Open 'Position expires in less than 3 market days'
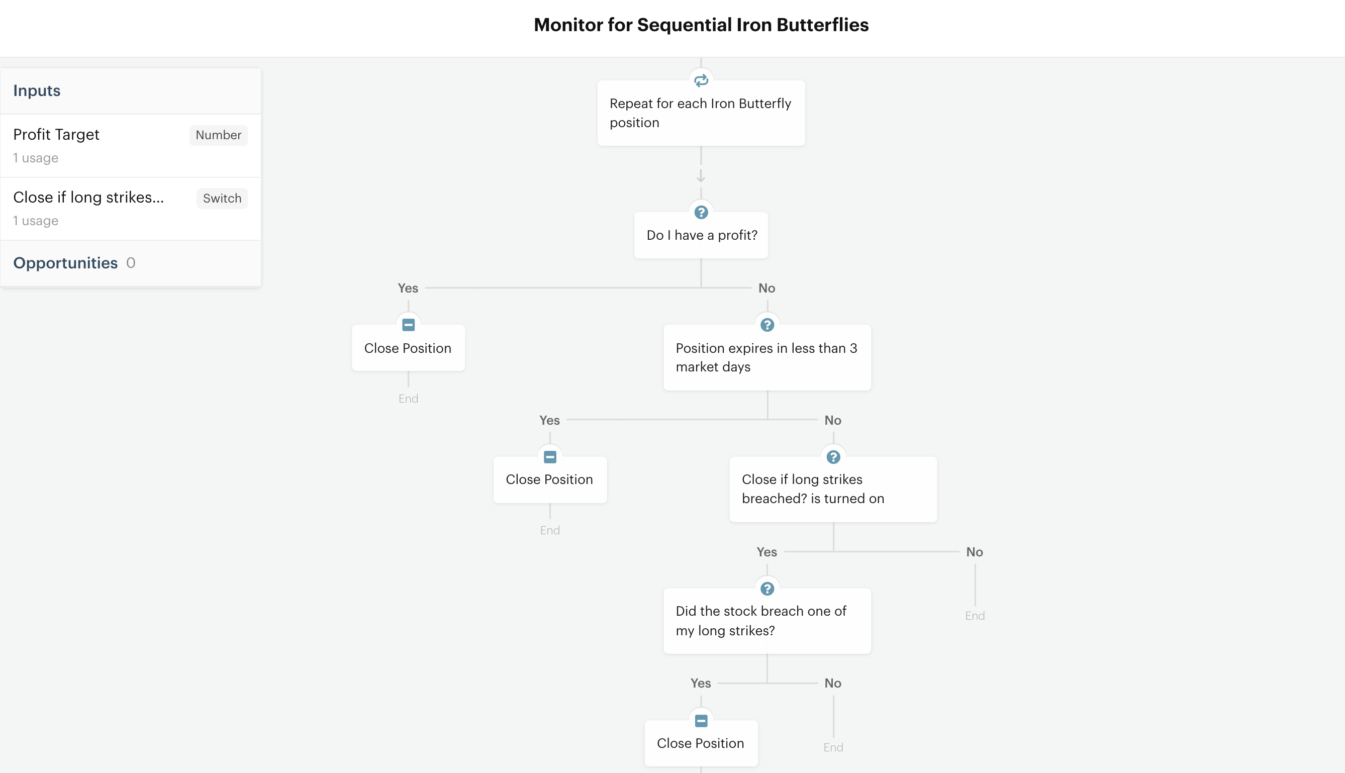Image resolution: width=1345 pixels, height=773 pixels. tap(767, 357)
